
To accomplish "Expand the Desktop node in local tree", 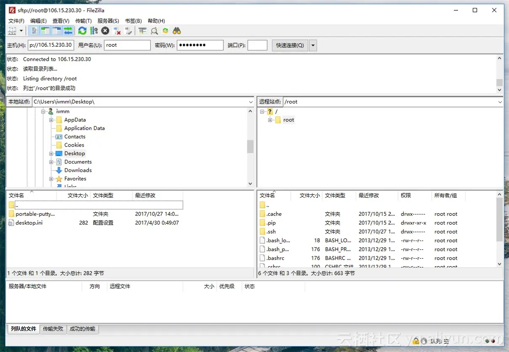I will [x=51, y=154].
